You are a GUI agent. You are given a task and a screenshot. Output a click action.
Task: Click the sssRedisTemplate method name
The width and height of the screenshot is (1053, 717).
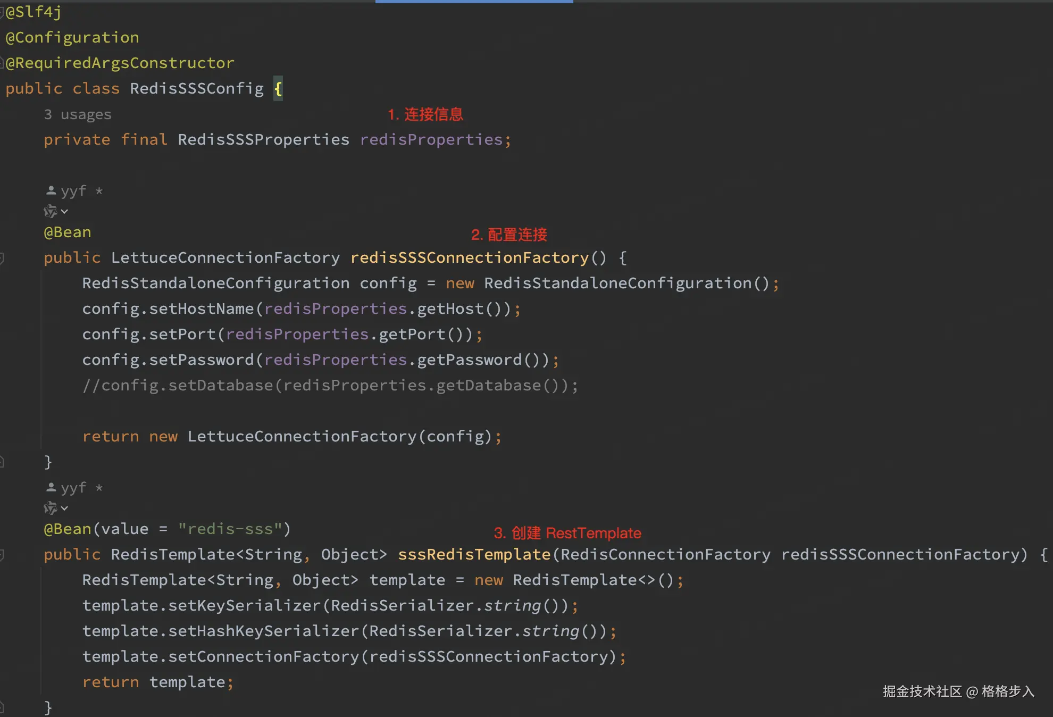474,555
